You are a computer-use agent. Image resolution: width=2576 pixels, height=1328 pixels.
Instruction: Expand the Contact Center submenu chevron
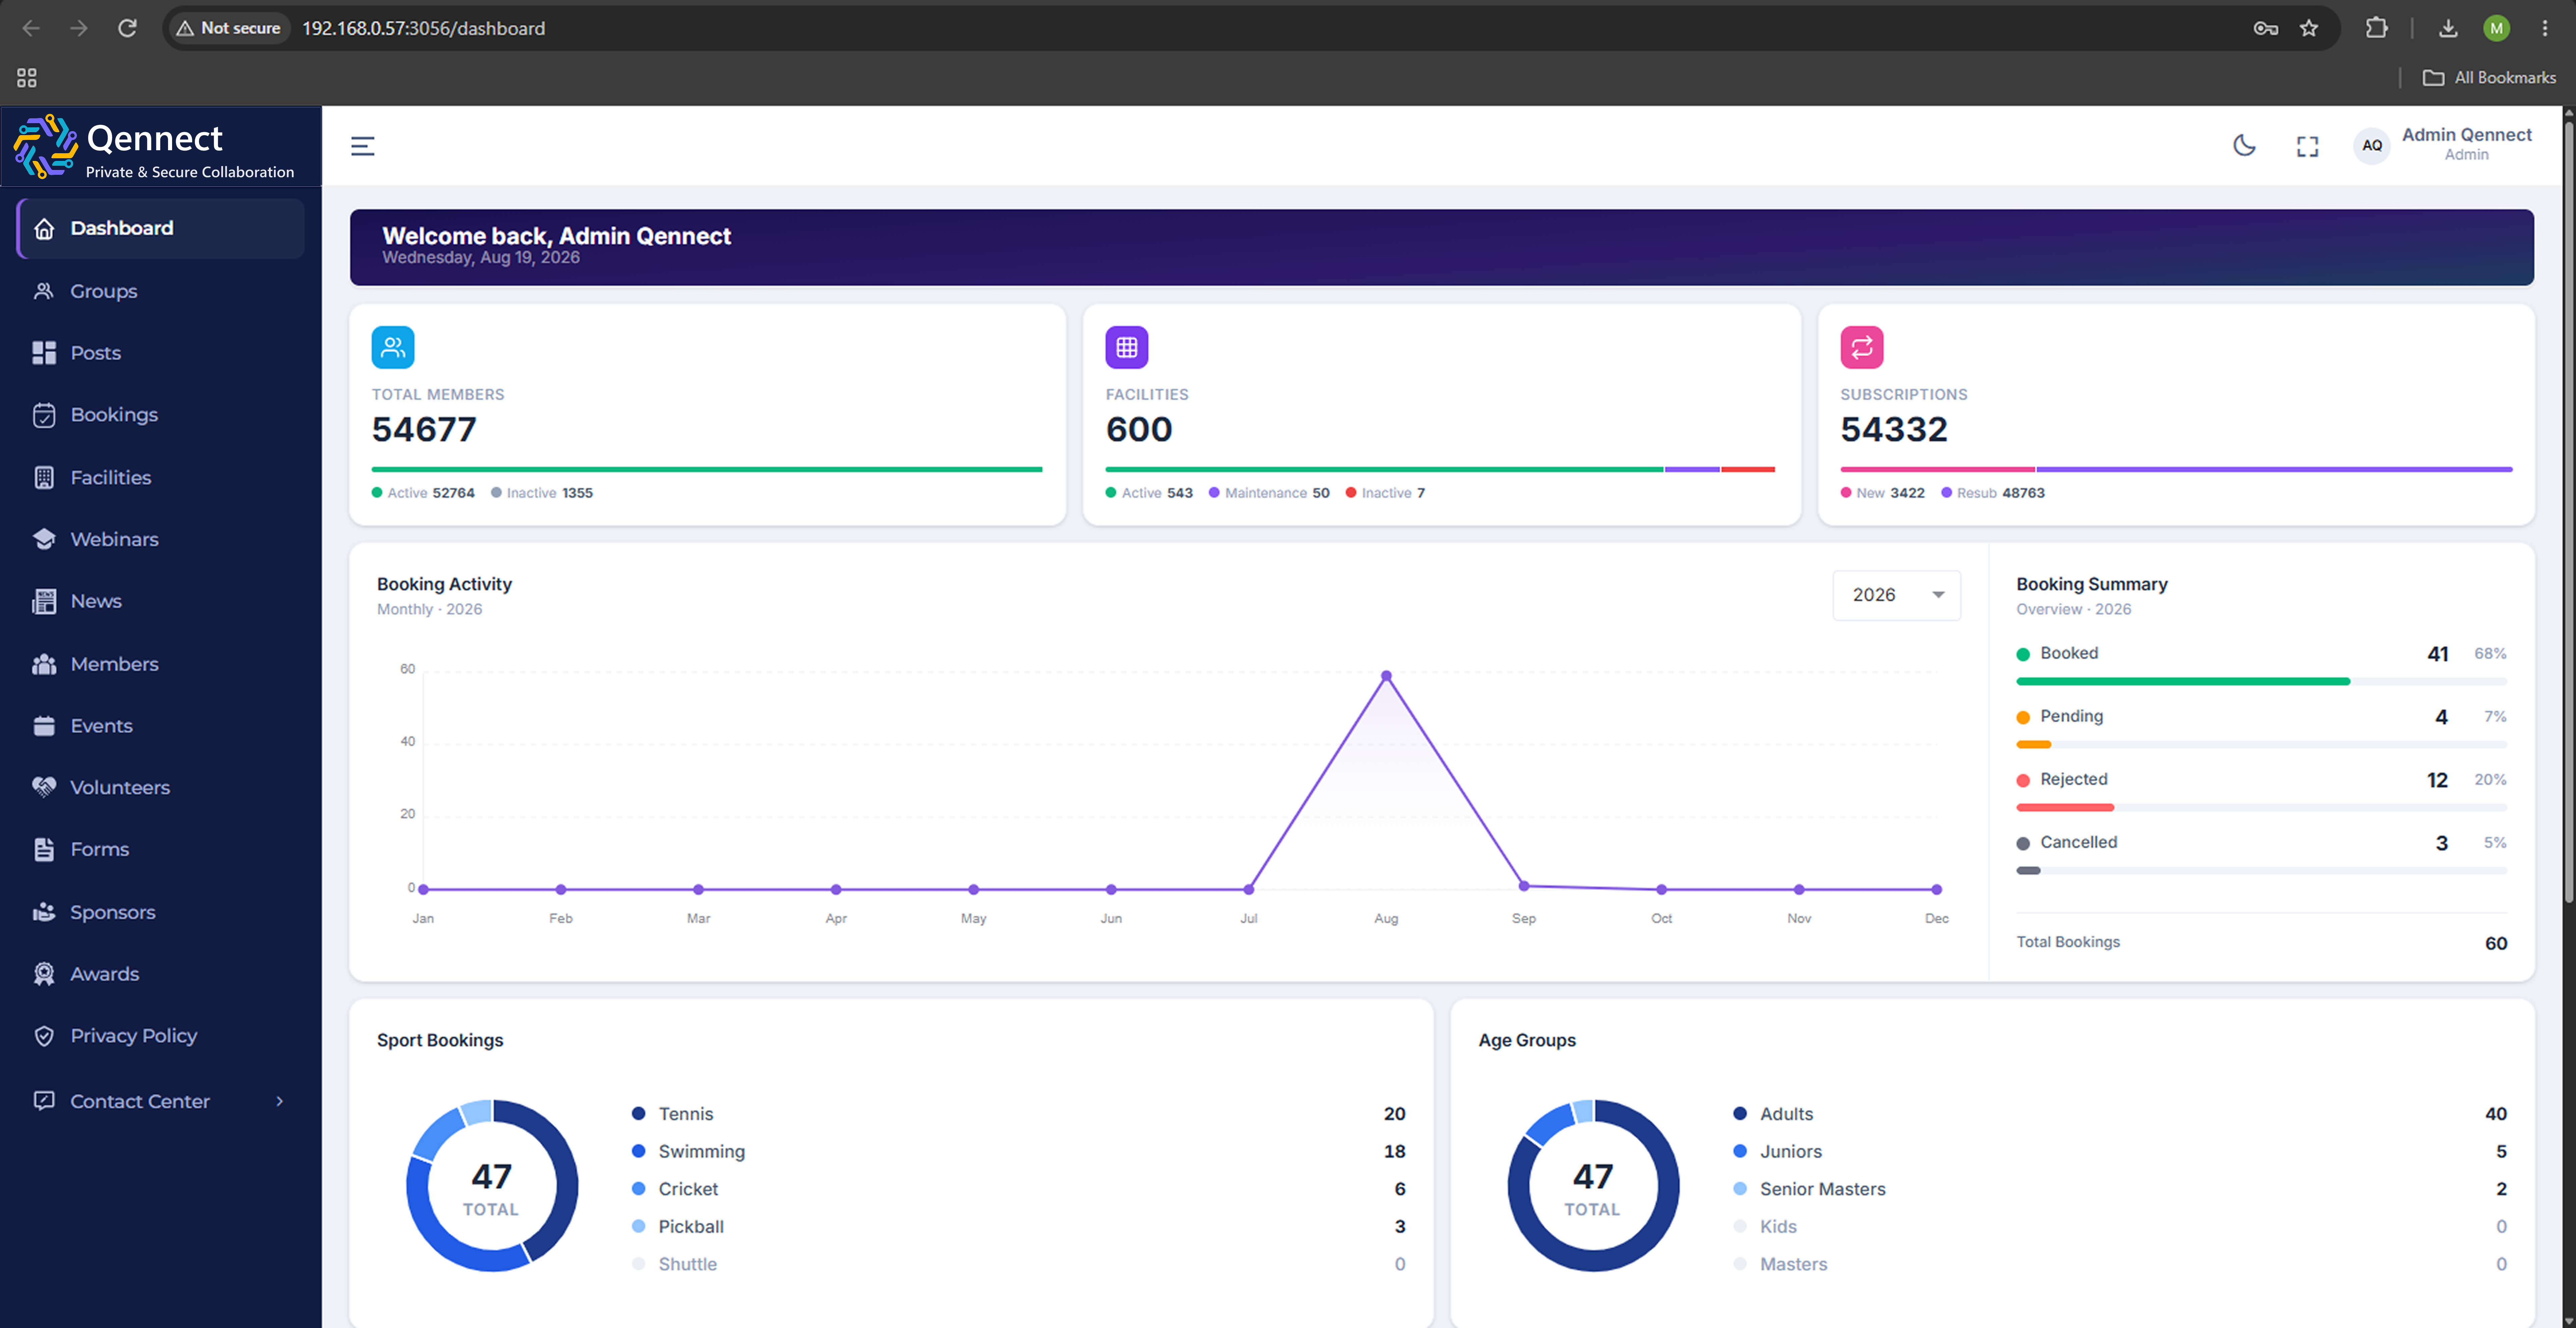point(280,1101)
